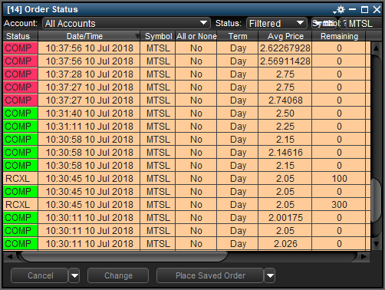Click the vertical scrollbar thumb
This screenshot has height=290, width=385.
[376, 200]
